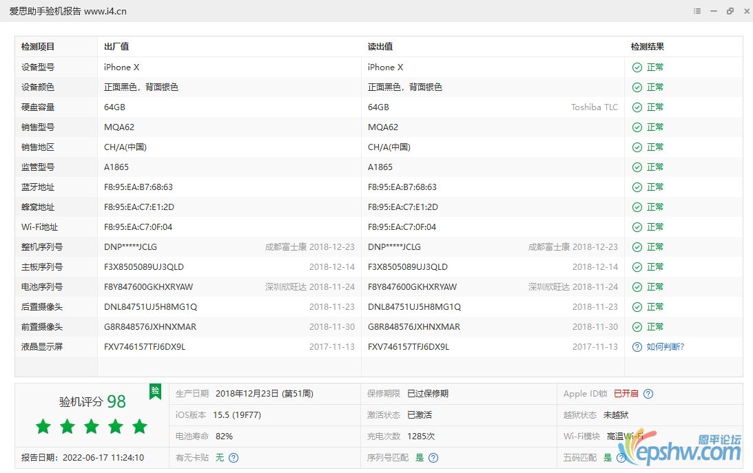This screenshot has width=753, height=473.
Task: Select the 设备型号 row label
Action: (38, 67)
